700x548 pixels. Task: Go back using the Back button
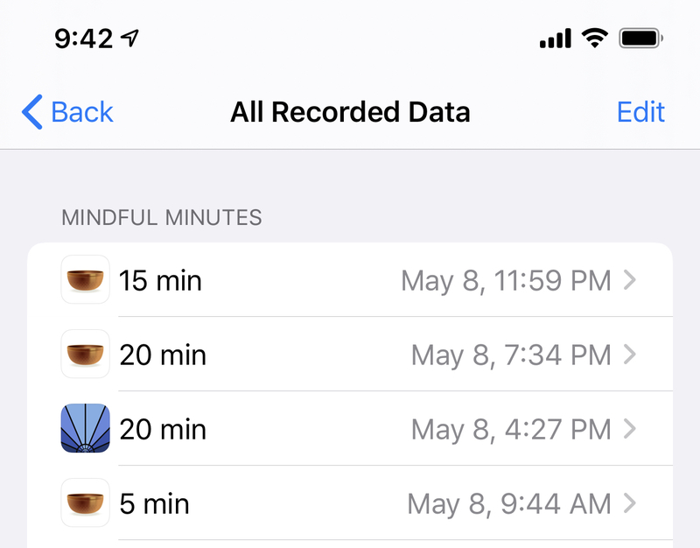coord(67,112)
